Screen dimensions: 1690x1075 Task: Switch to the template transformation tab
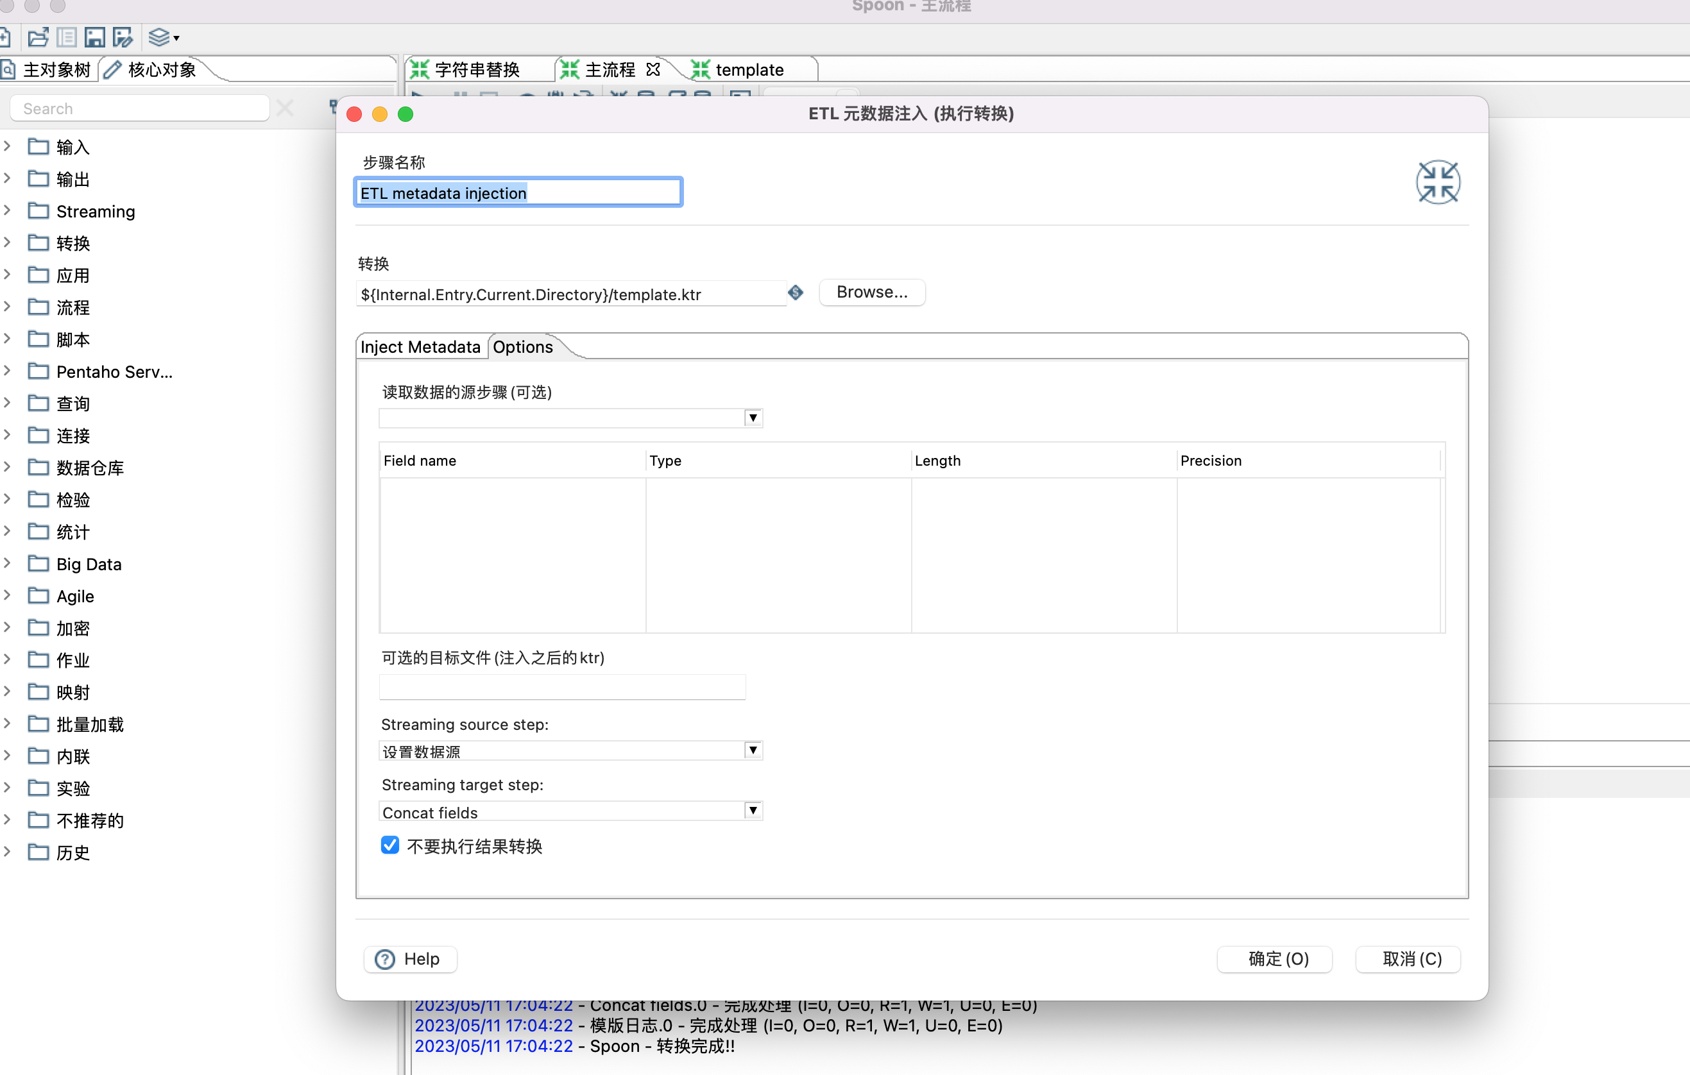[748, 69]
